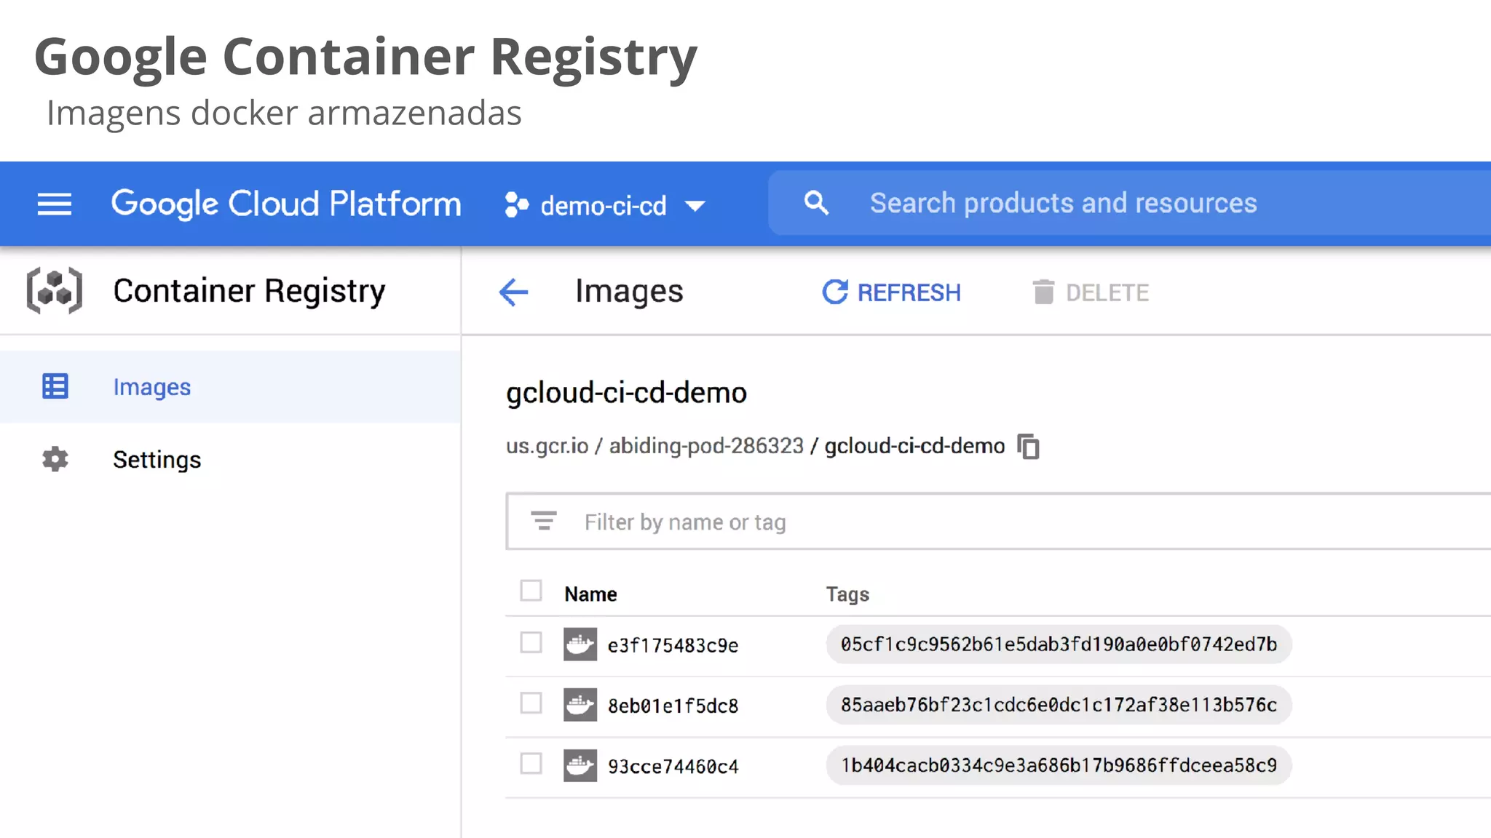Screen dimensions: 1491x838
Task: Click the docker icon beside 93cce74460c4
Action: coord(580,766)
